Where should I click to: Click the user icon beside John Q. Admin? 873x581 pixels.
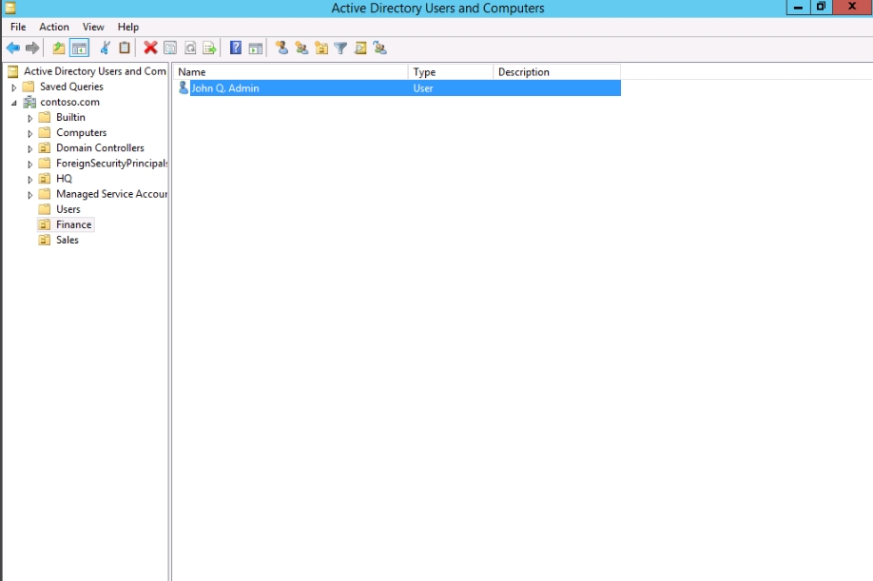coord(184,87)
